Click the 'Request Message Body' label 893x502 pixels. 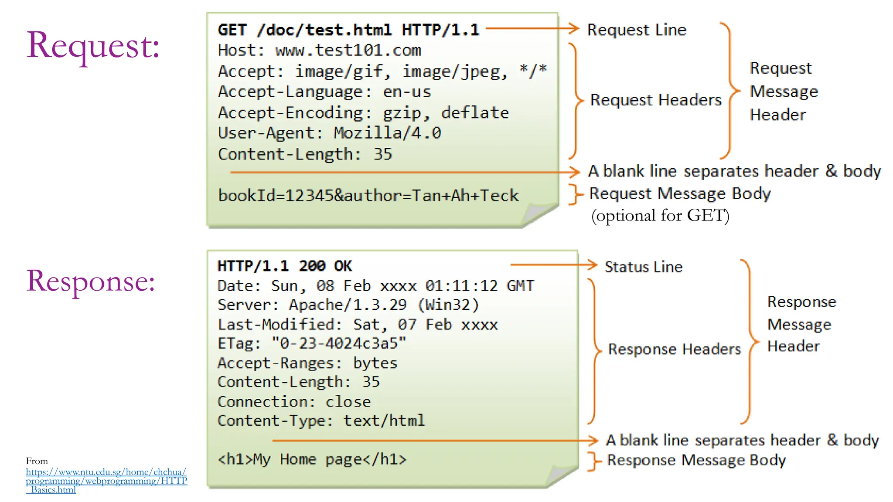coord(679,193)
